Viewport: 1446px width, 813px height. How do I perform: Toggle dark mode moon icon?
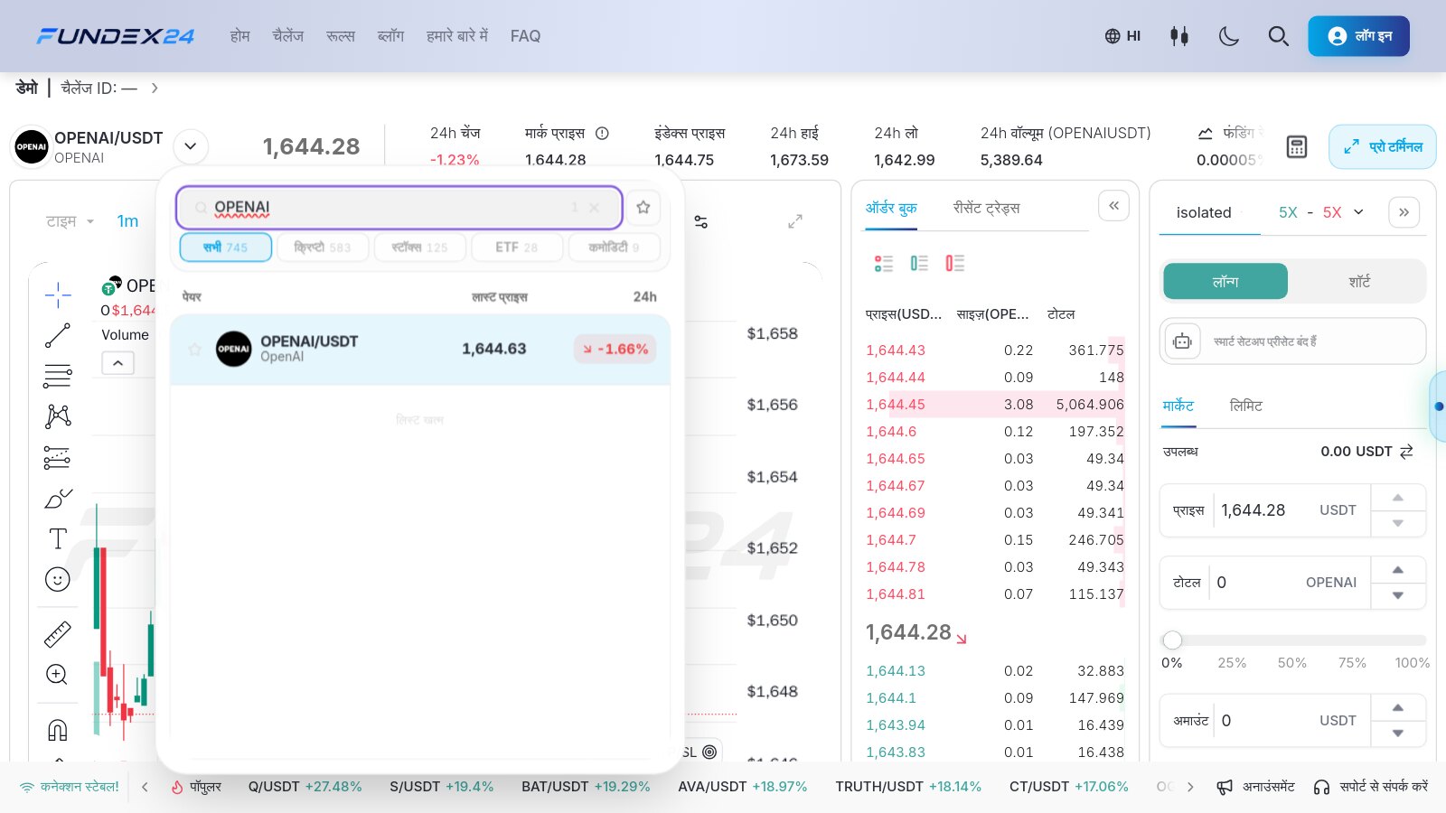coord(1228,36)
